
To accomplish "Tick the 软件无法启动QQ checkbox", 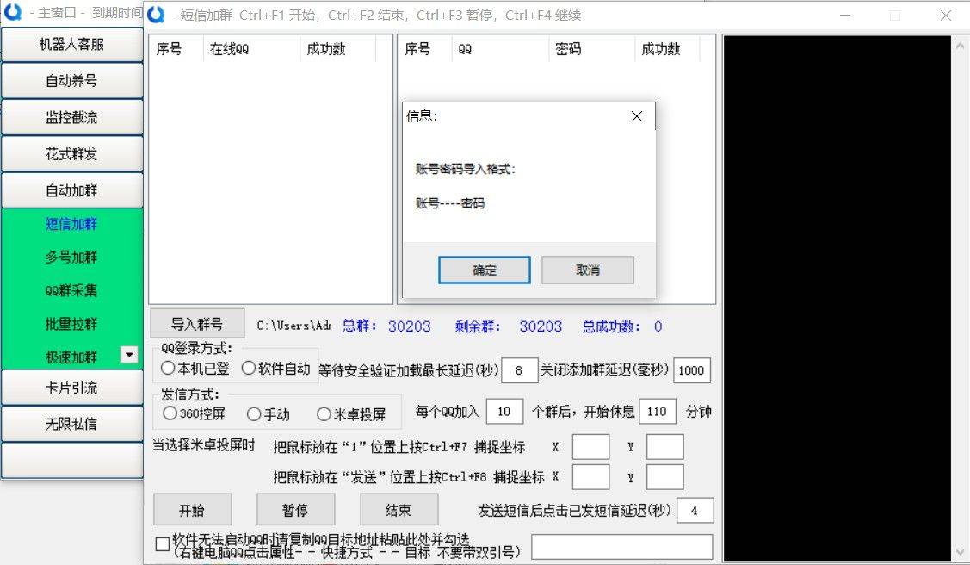I will pos(163,544).
